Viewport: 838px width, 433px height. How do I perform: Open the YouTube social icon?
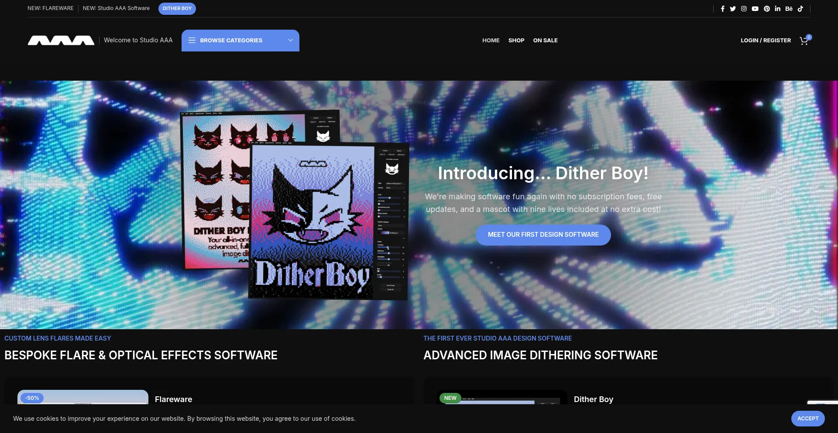point(755,9)
